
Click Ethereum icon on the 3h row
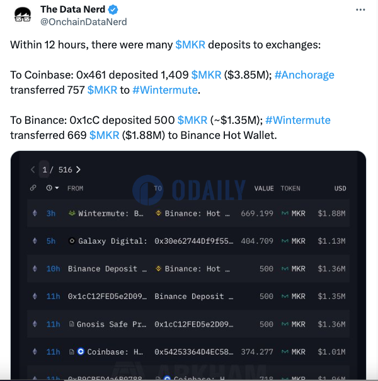[x=34, y=213]
